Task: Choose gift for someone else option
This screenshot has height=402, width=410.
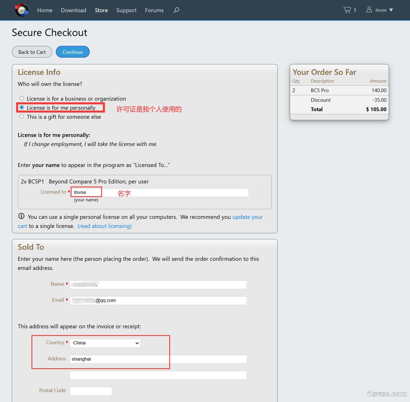Action: coord(22,117)
